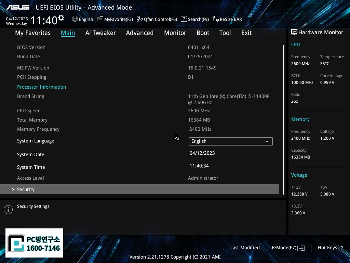Click the ASUS logo
This screenshot has height=263, width=350.
[18, 8]
